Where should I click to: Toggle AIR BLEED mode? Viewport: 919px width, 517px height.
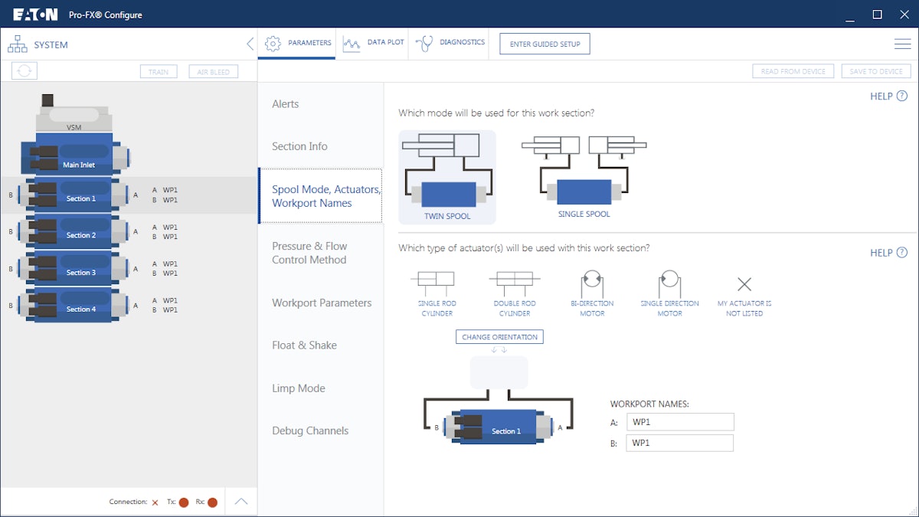click(x=213, y=71)
